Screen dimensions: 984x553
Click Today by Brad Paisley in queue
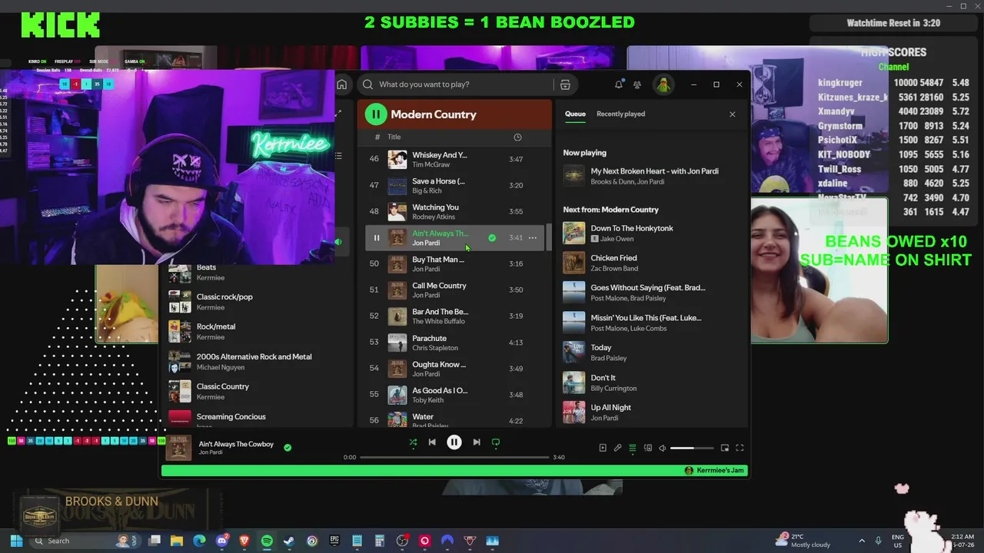[650, 353]
